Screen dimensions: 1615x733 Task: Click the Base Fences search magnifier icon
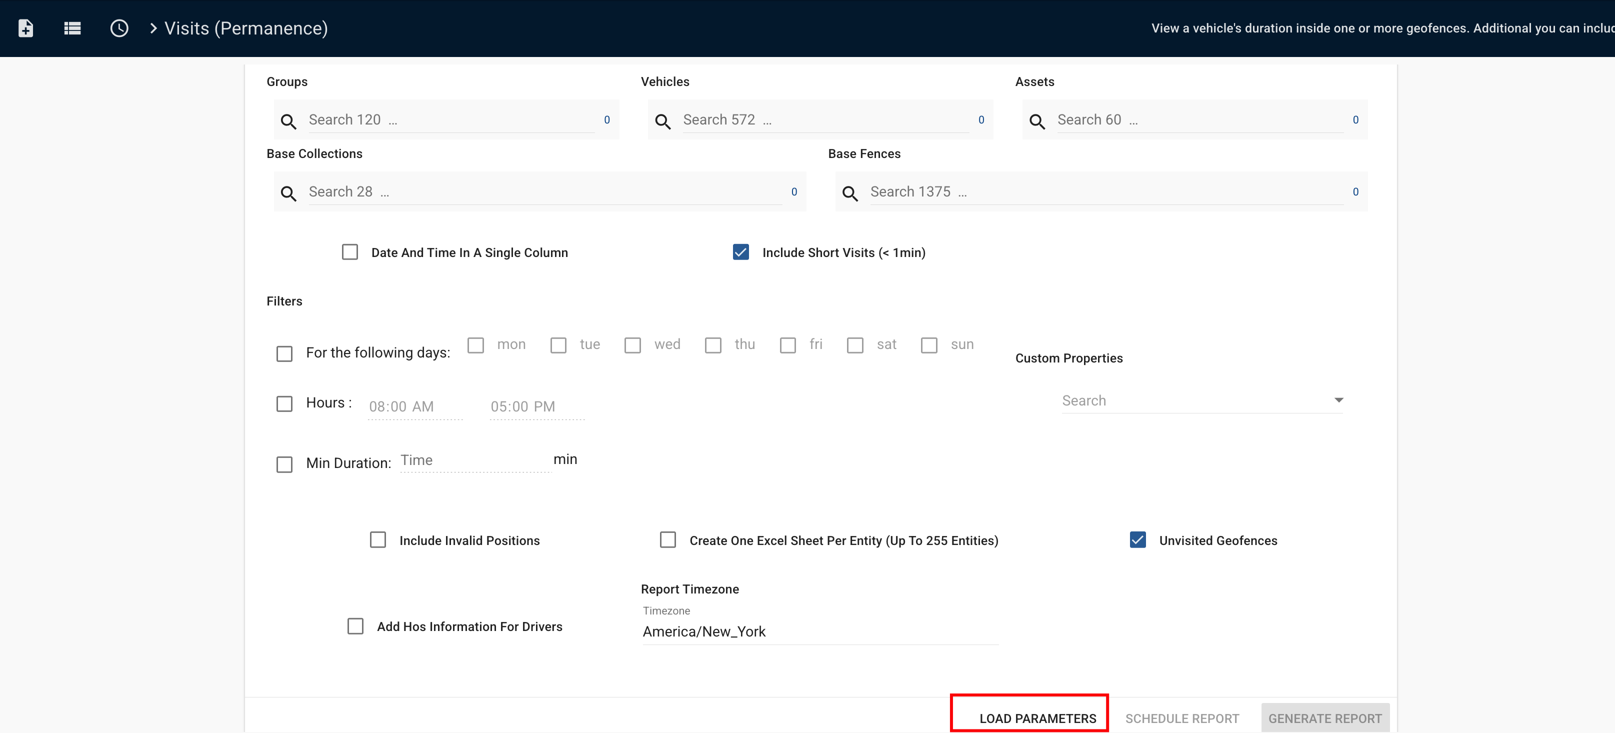[x=850, y=193]
